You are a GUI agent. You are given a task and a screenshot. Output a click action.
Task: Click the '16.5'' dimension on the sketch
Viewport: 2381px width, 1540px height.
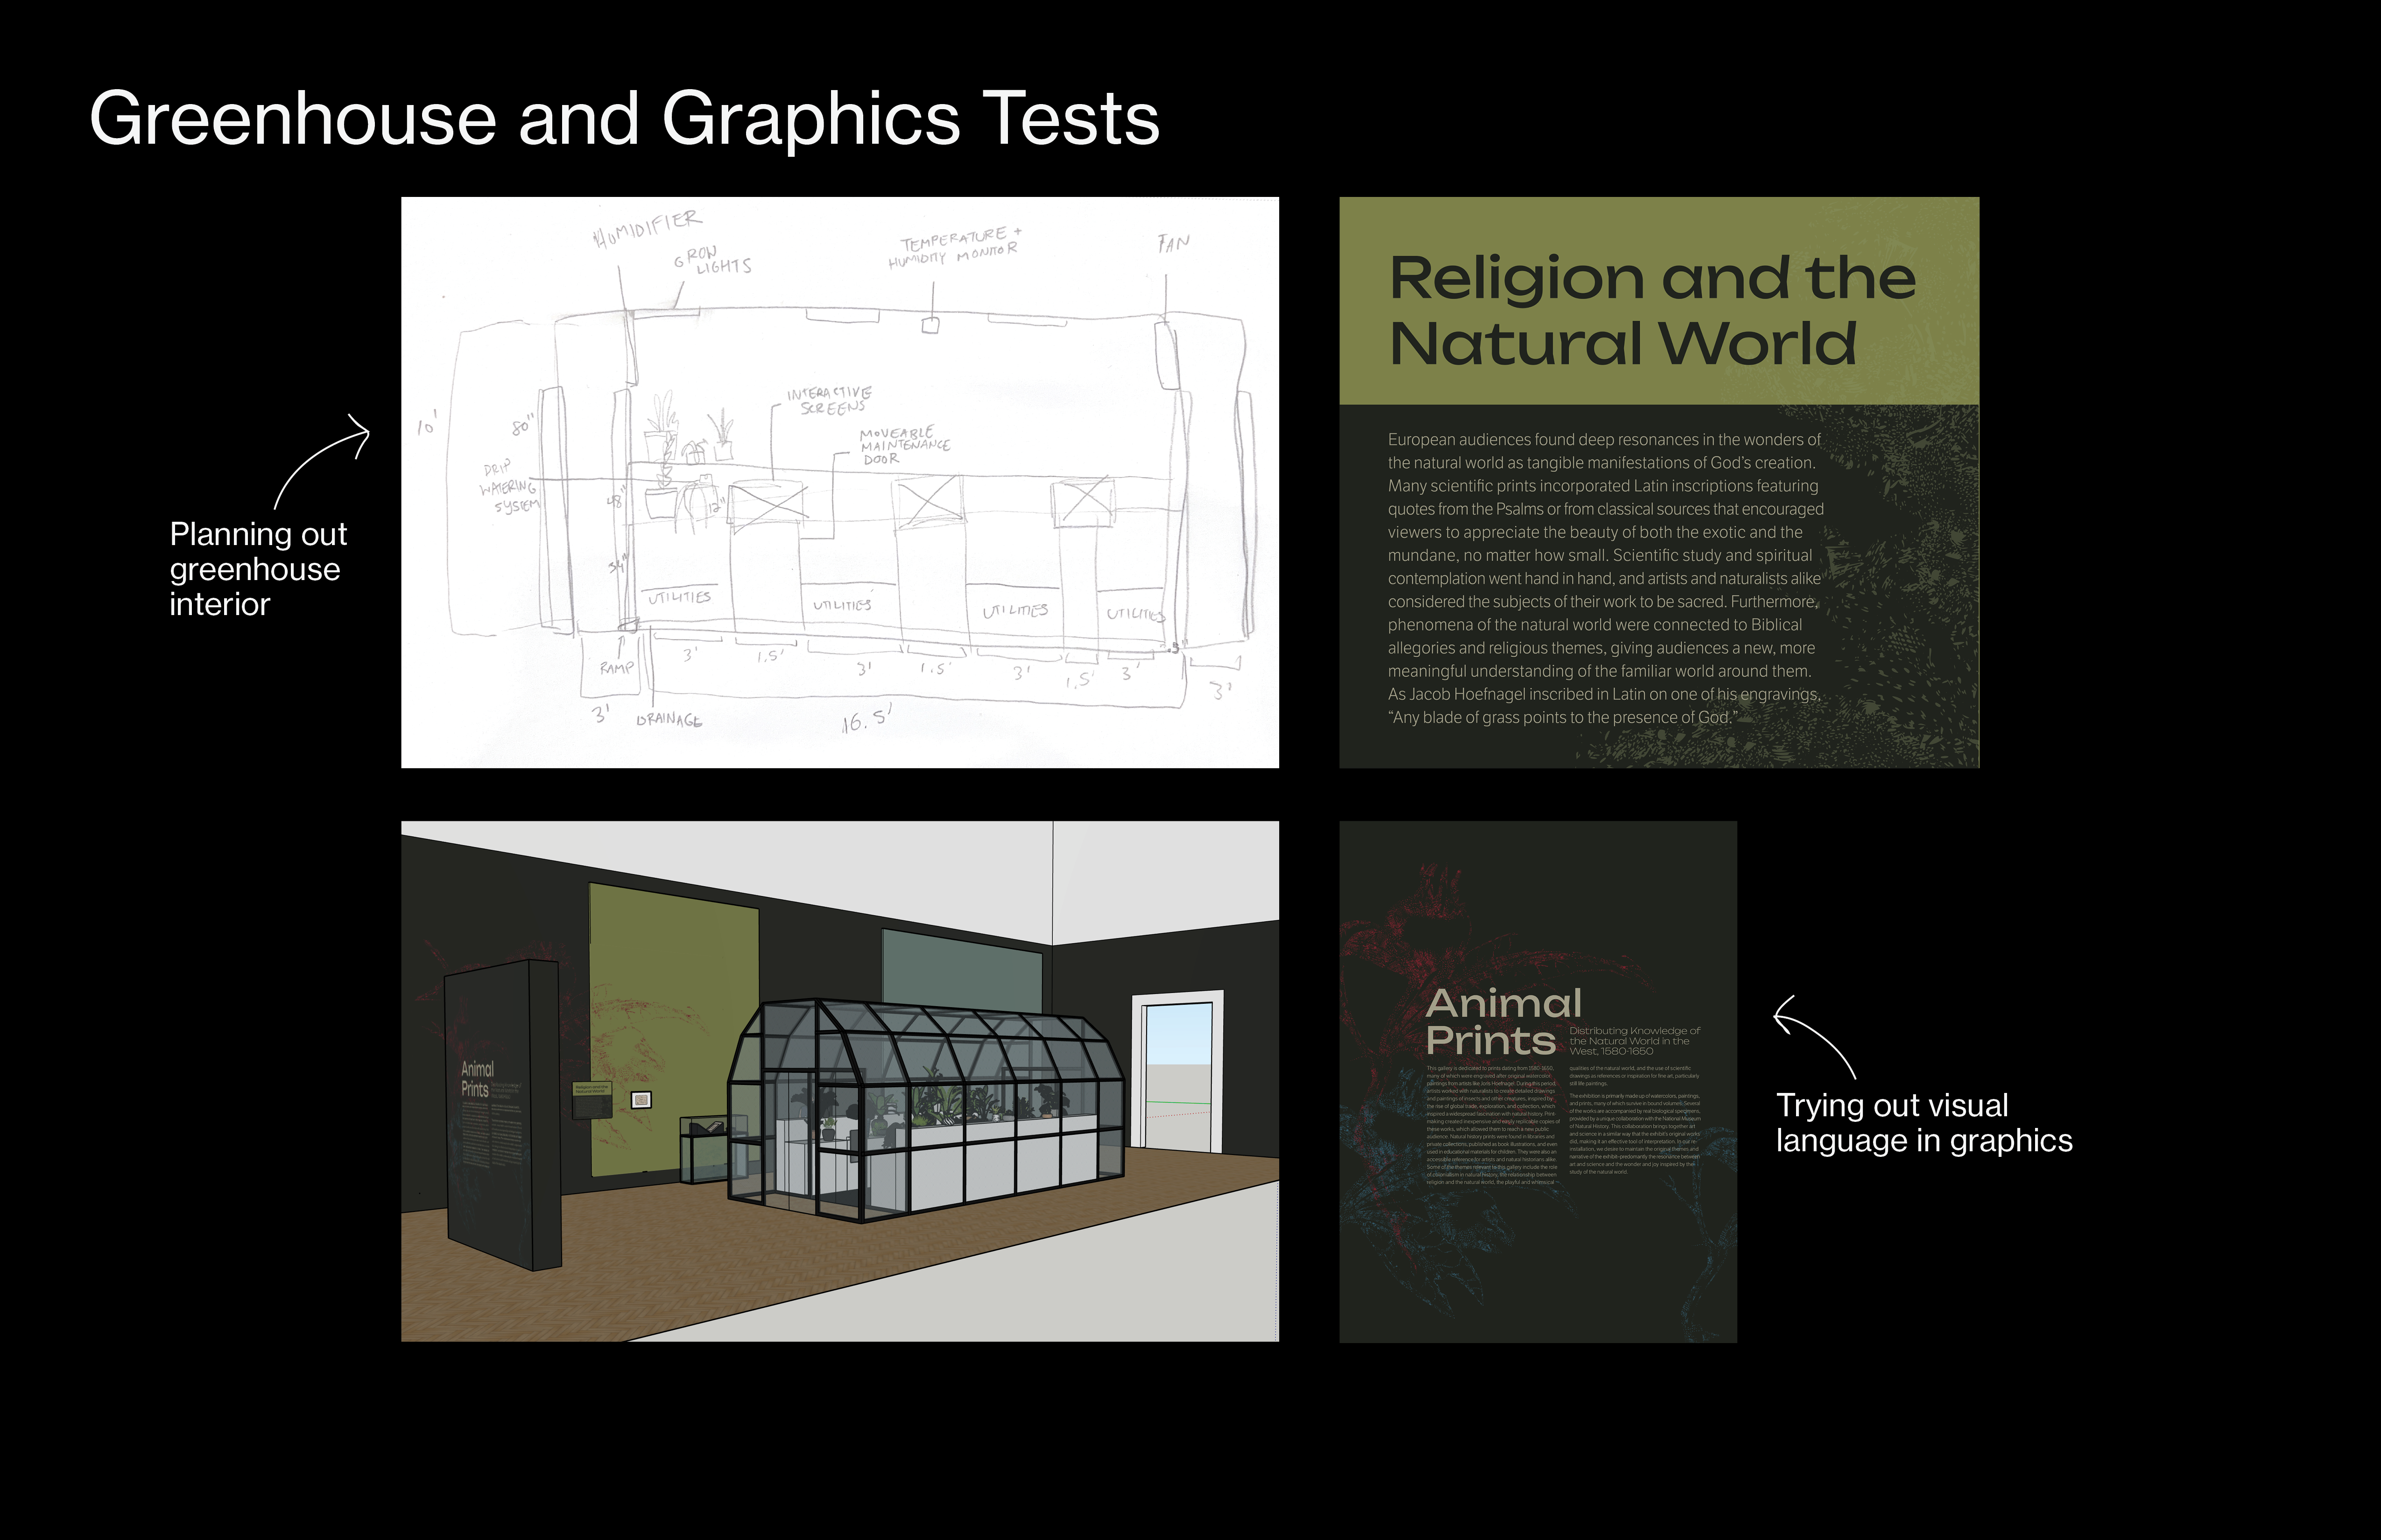[866, 719]
